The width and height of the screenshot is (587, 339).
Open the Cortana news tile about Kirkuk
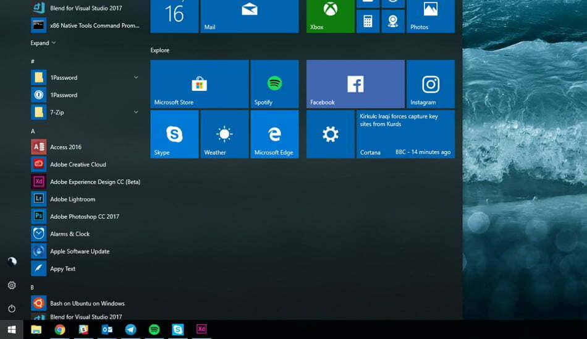[405, 134]
